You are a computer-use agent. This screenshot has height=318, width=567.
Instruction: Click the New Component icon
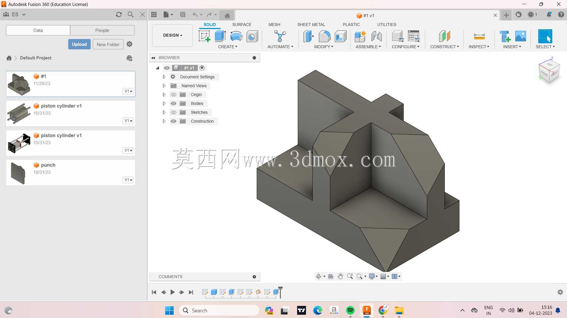point(360,36)
